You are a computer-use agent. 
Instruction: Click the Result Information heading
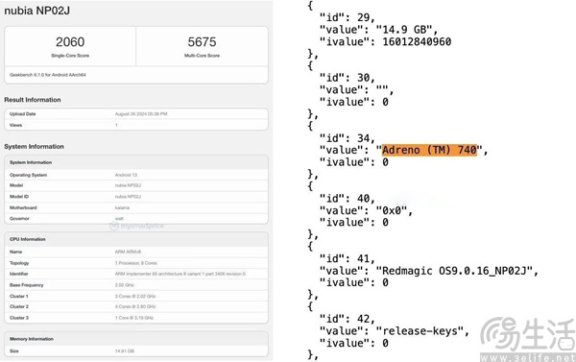point(33,100)
